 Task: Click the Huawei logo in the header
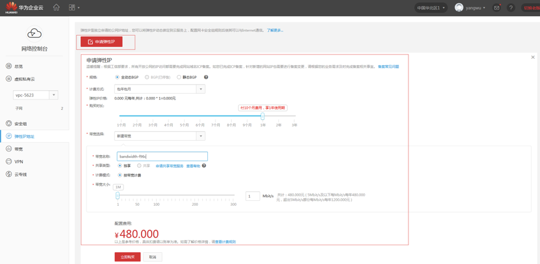[11, 8]
